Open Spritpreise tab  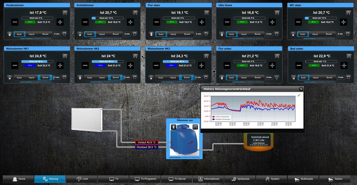pos(240,179)
